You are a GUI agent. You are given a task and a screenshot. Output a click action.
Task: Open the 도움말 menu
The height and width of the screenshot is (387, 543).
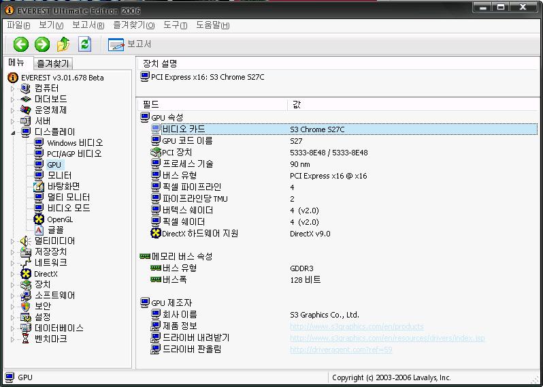pos(212,25)
